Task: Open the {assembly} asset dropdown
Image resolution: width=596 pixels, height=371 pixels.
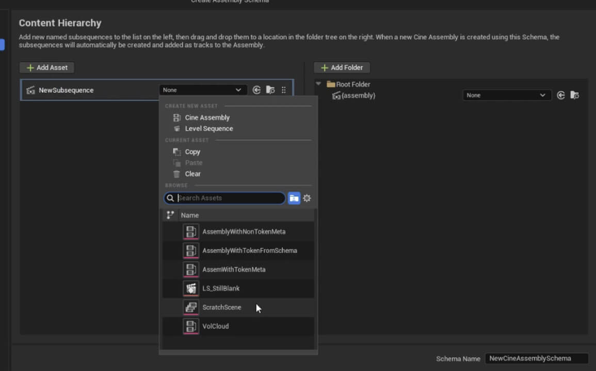Action: 506,95
